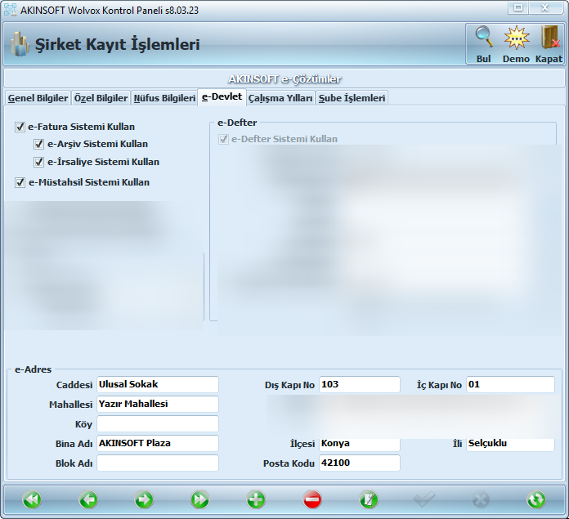
Task: Toggle e-Arşiv Sistemi Kullan checkbox
Action: point(38,144)
